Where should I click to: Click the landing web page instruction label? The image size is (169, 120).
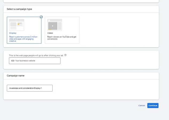(36, 55)
